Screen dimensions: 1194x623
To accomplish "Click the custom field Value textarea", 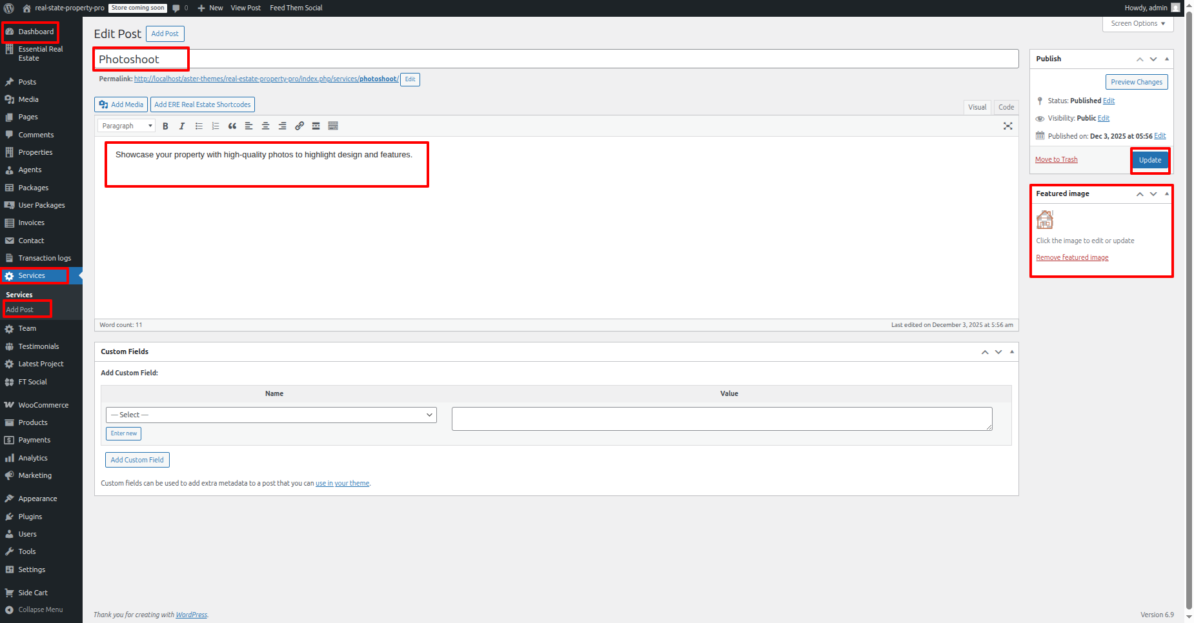I will pos(722,419).
